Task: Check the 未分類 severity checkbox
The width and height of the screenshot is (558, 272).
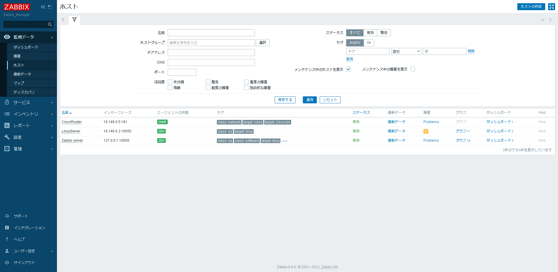Action: [170, 82]
